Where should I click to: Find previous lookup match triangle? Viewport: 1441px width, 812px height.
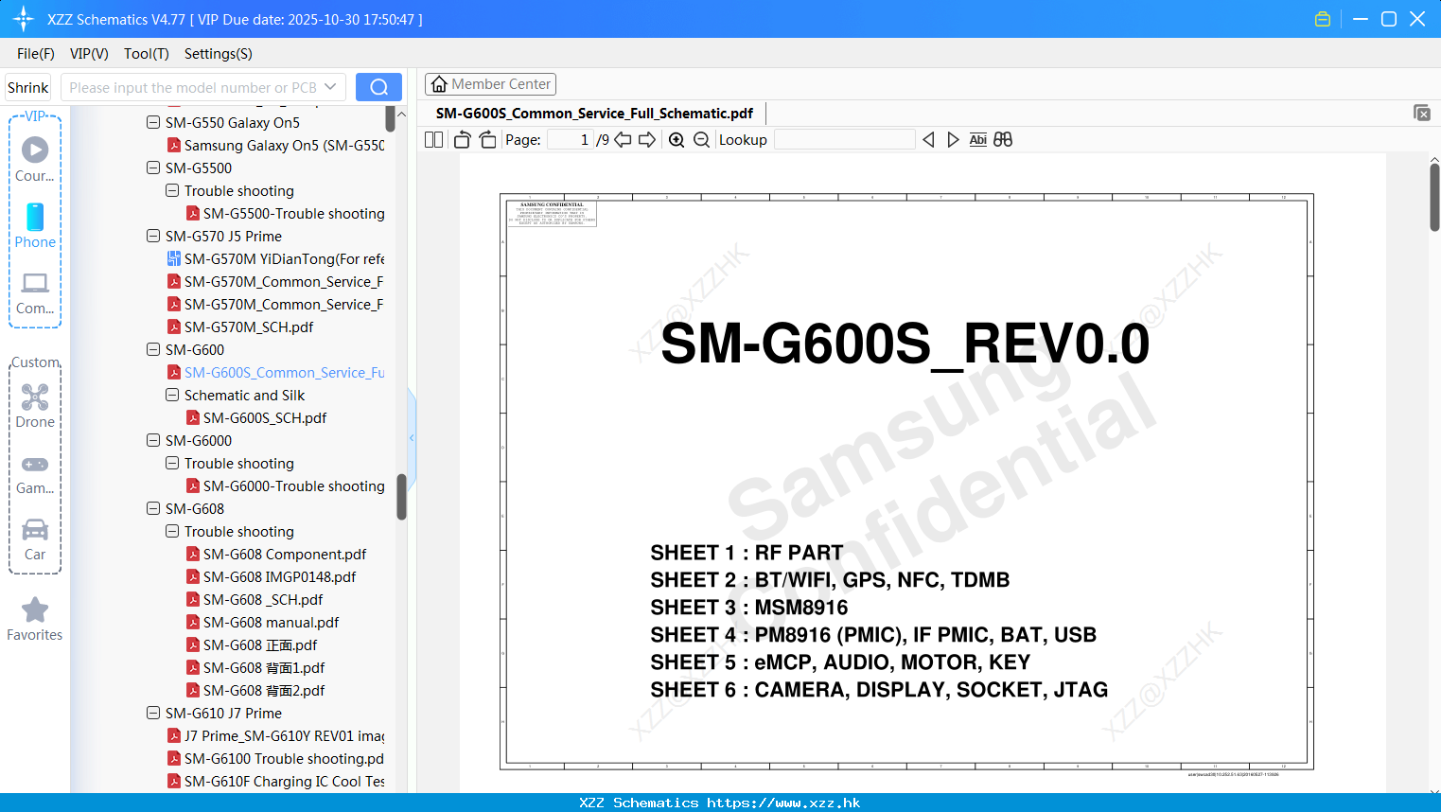928,139
